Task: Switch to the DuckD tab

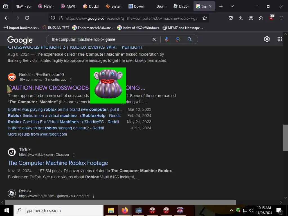Action: point(91,6)
